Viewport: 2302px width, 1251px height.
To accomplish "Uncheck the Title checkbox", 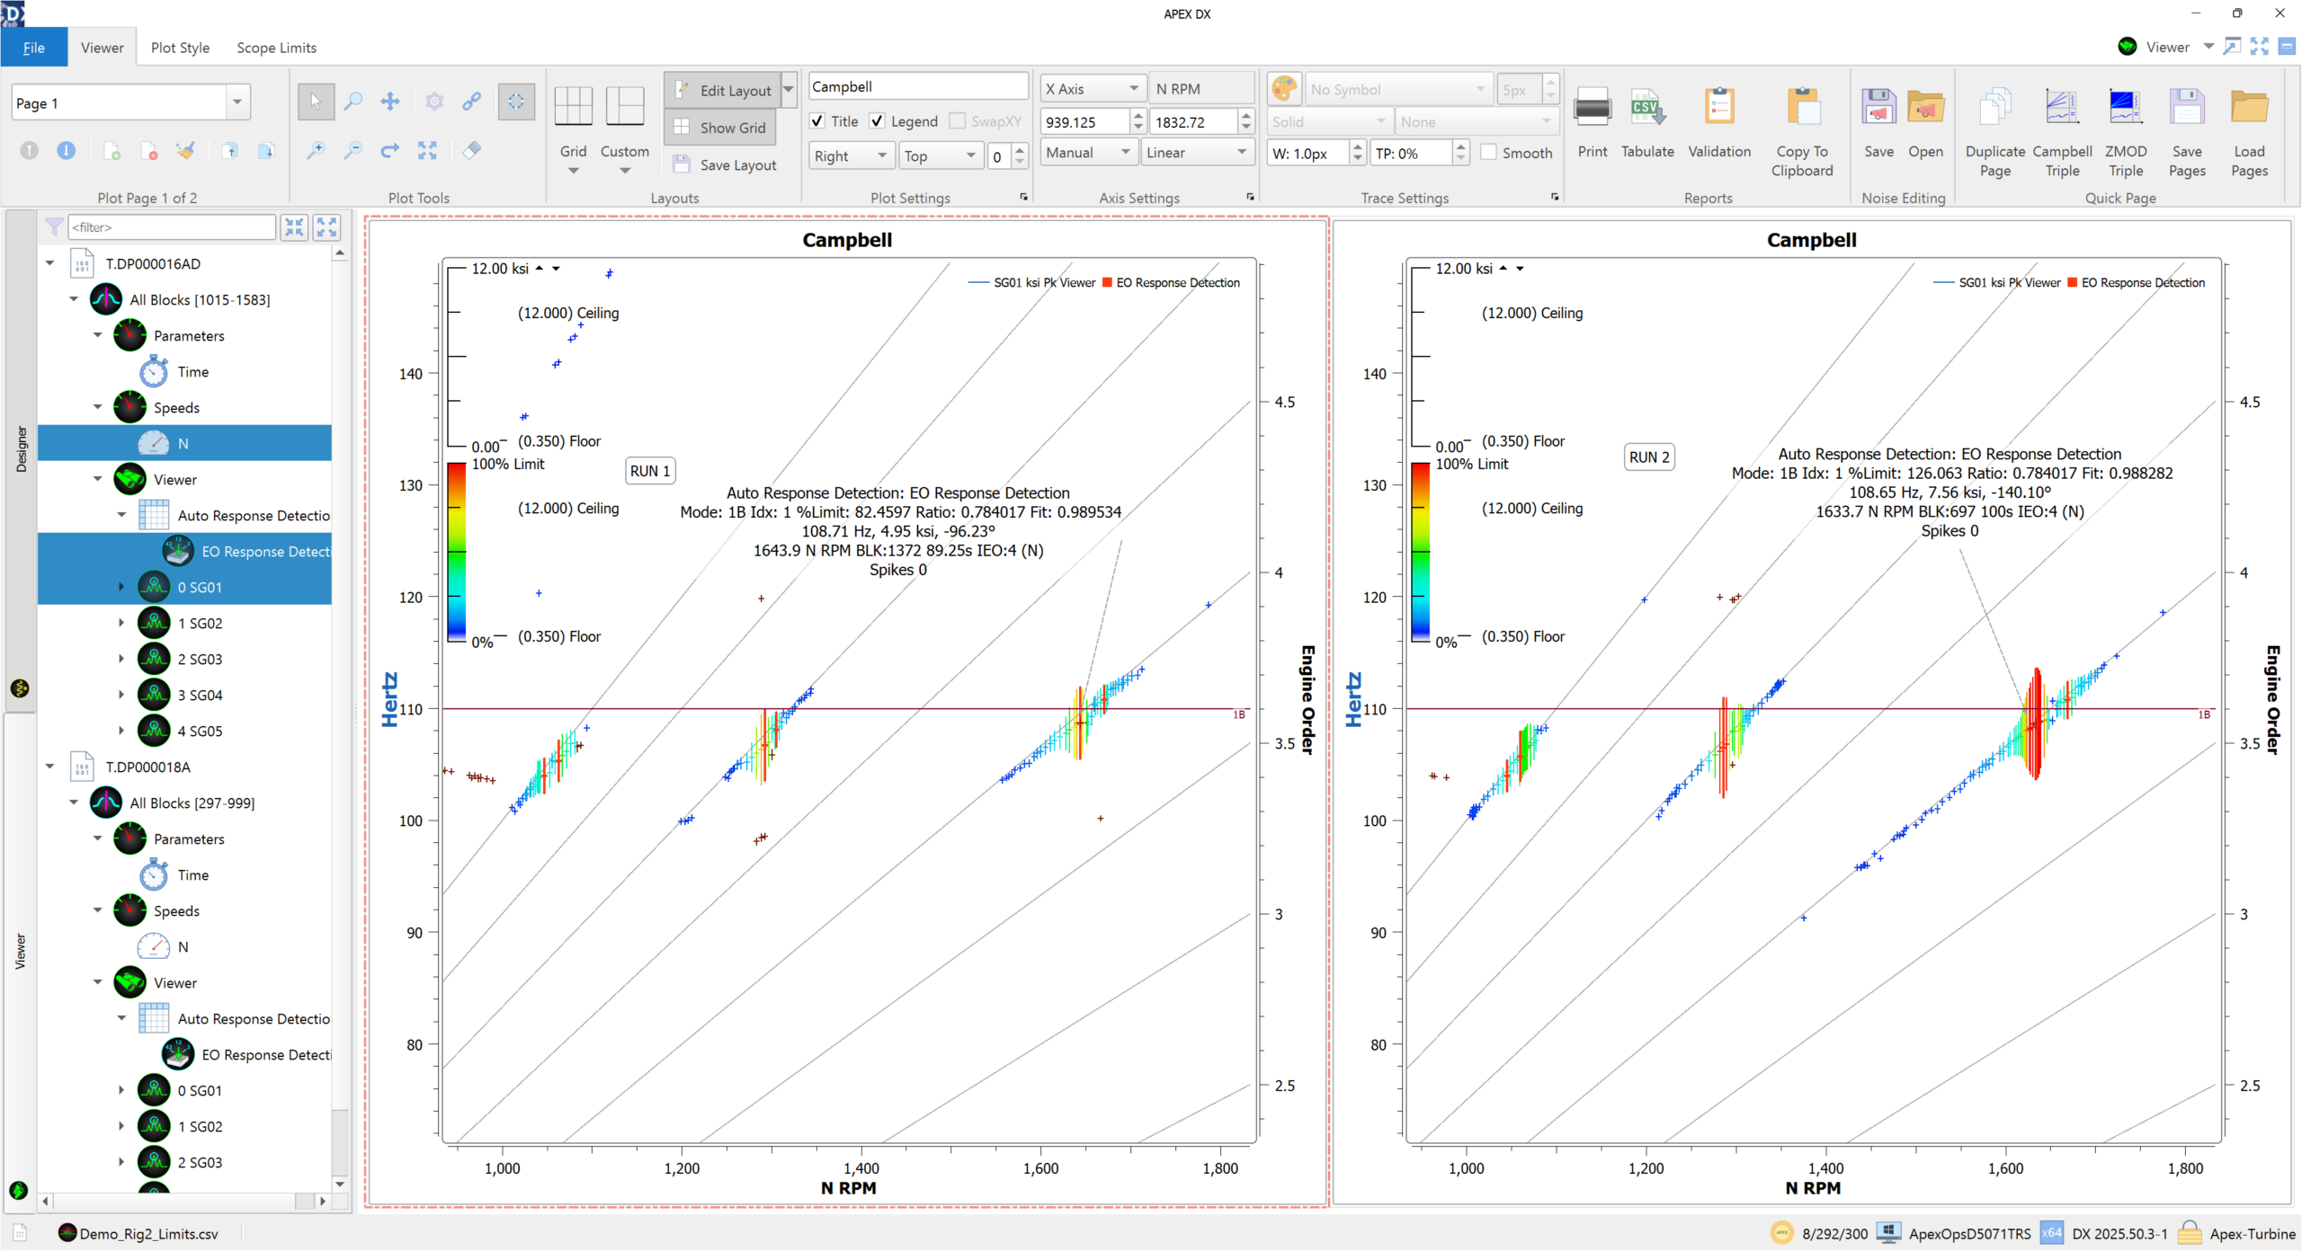I will tap(817, 121).
